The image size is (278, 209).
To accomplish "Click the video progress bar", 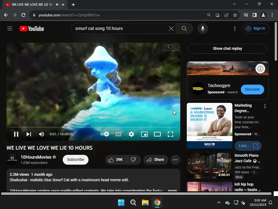I will pos(93,127).
